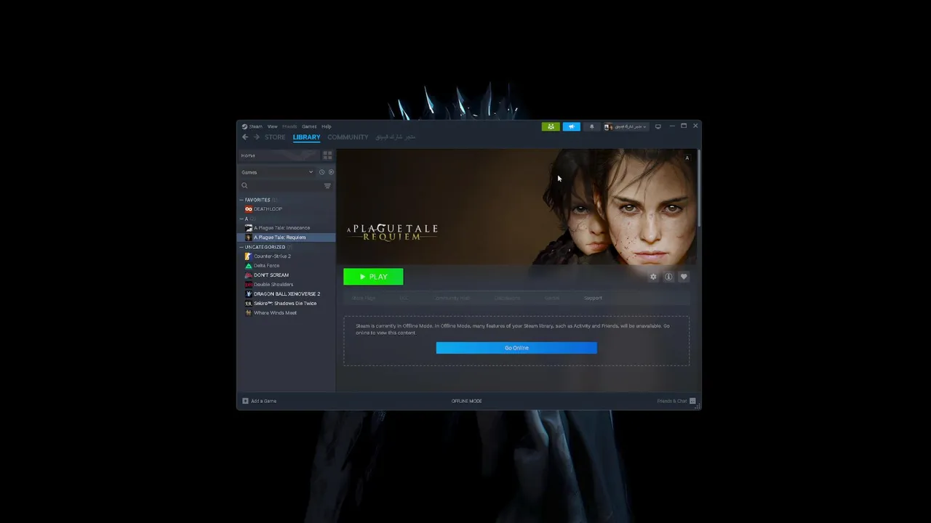The height and width of the screenshot is (523, 931).
Task: Open the Help menu
Action: coord(327,126)
